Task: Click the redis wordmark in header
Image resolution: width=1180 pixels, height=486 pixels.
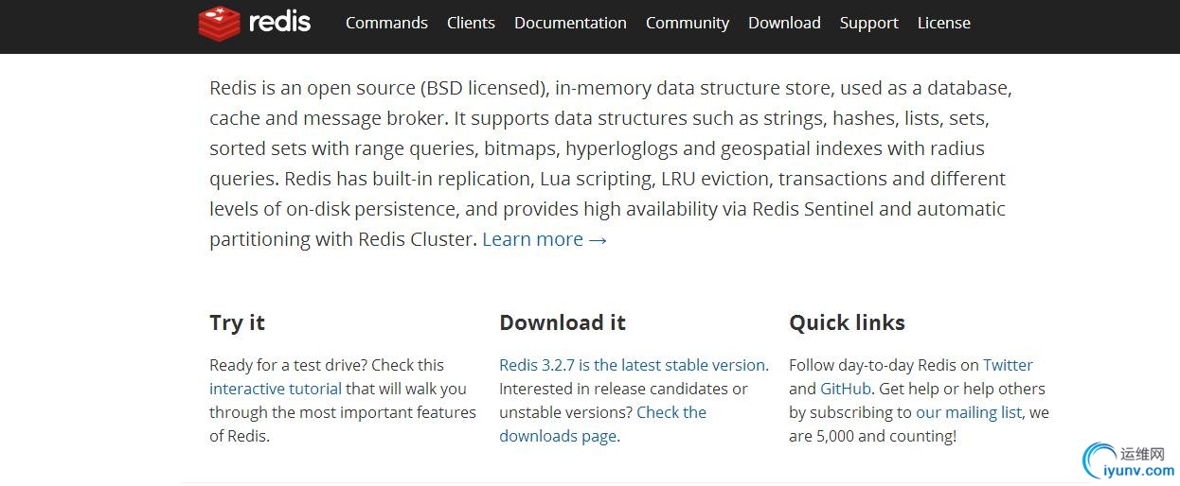Action: 279,22
